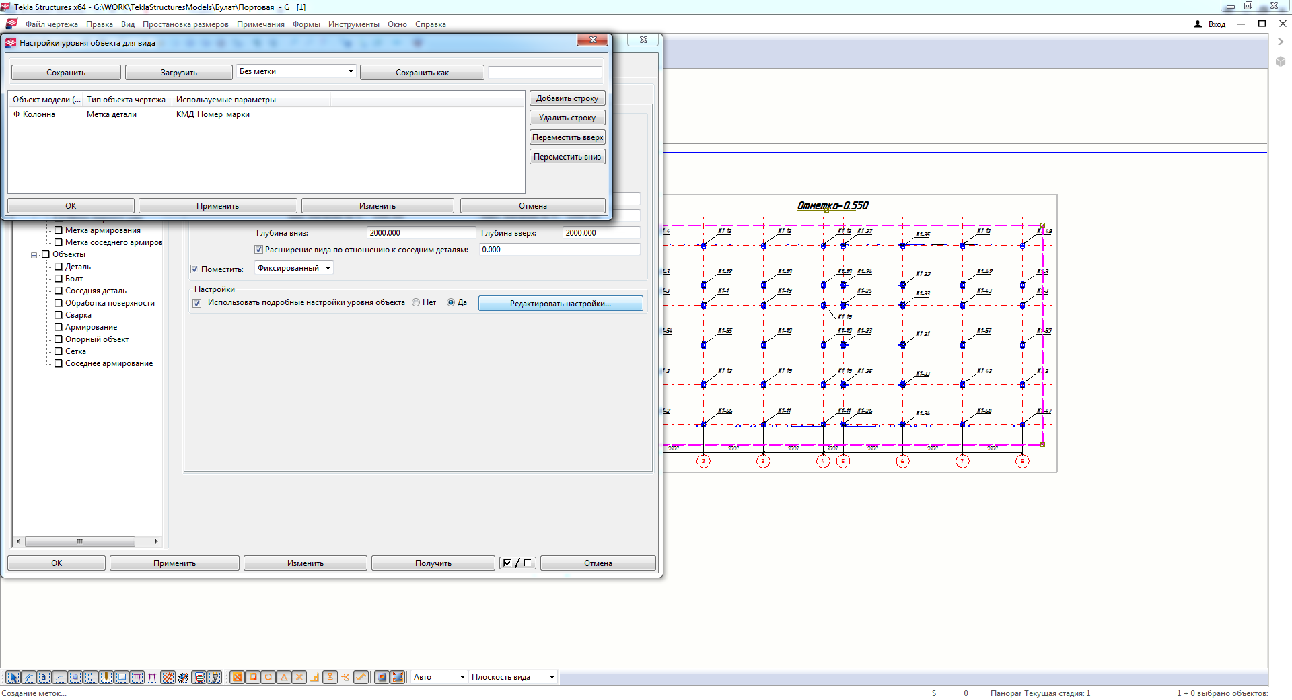Image resolution: width=1292 pixels, height=700 pixels.
Task: Toggle the select all/none checkmarks button
Action: pyautogui.click(x=517, y=563)
